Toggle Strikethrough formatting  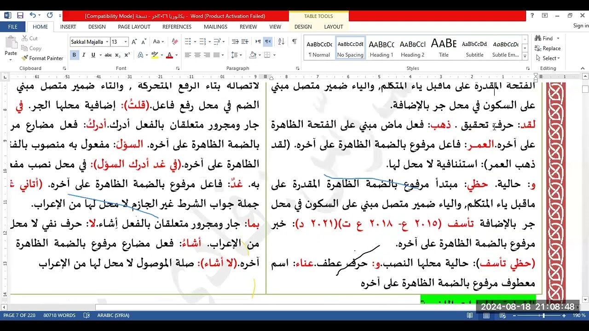pyautogui.click(x=108, y=55)
